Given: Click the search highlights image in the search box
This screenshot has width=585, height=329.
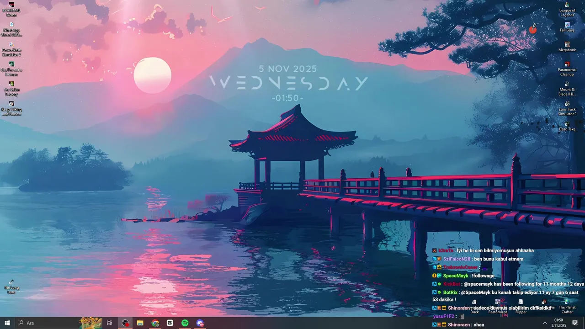Looking at the screenshot, I should pyautogui.click(x=90, y=323).
